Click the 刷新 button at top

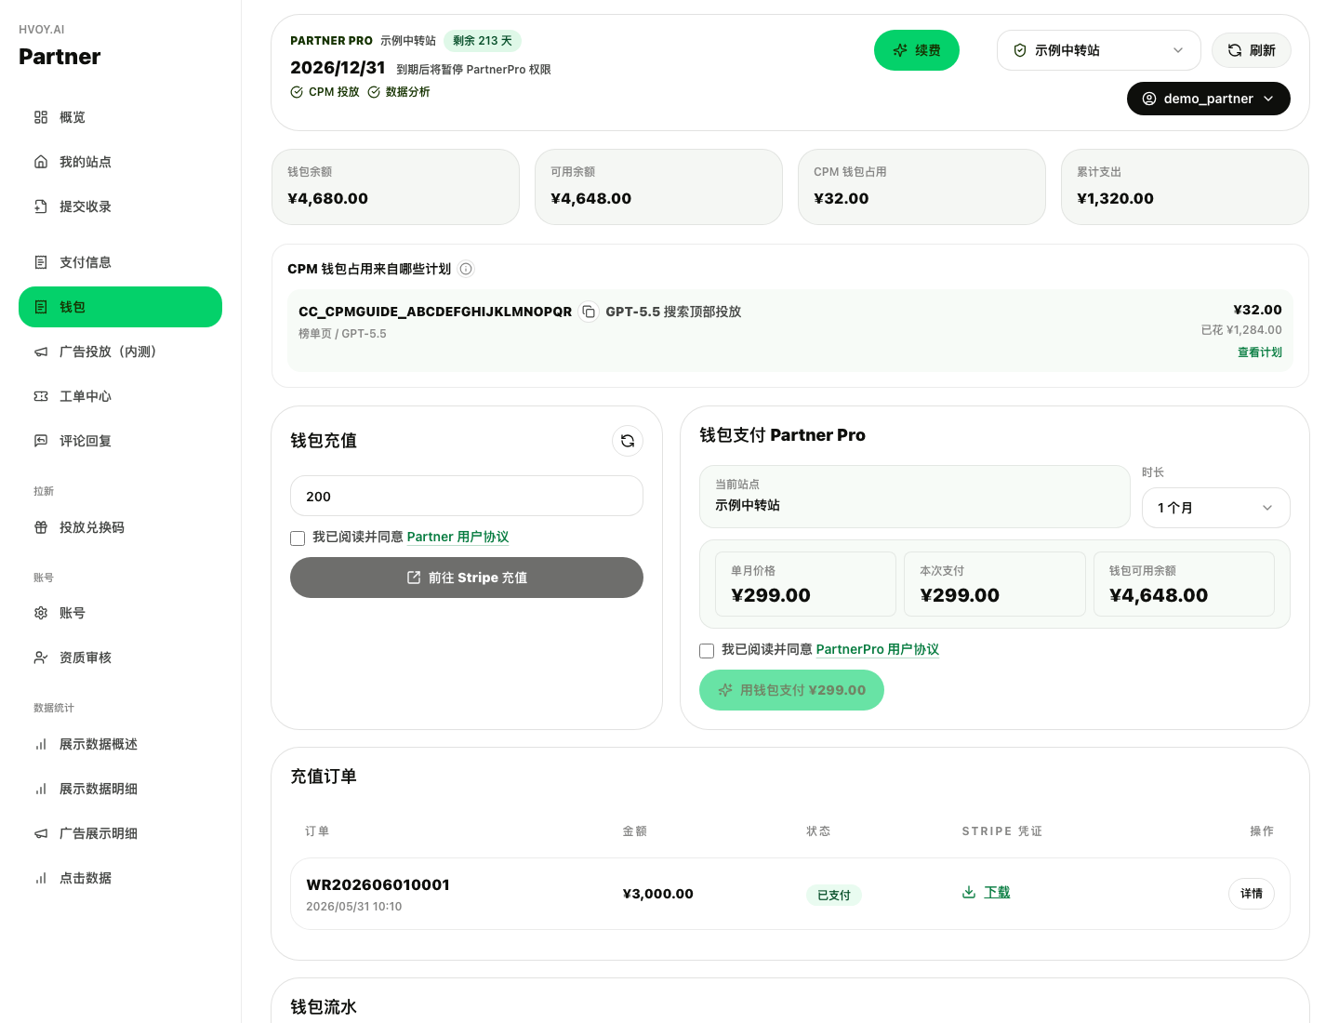click(1252, 50)
